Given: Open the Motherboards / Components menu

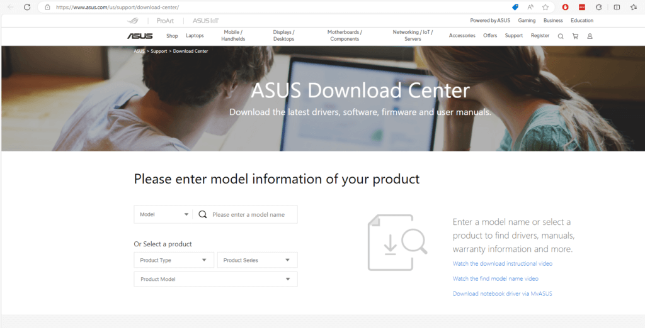Looking at the screenshot, I should (345, 36).
